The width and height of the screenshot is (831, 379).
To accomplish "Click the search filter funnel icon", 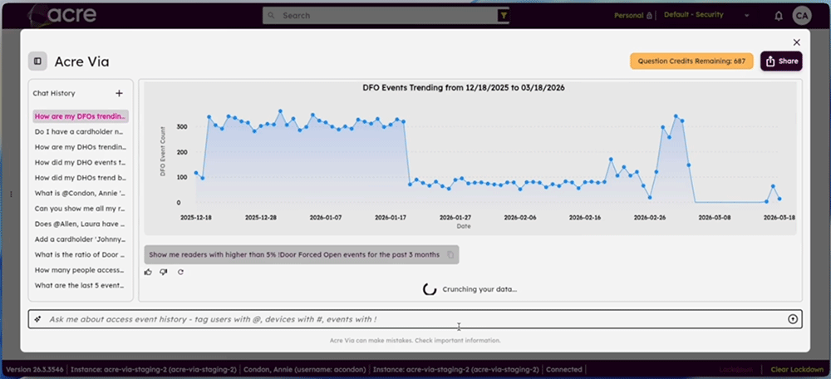I will tap(504, 16).
